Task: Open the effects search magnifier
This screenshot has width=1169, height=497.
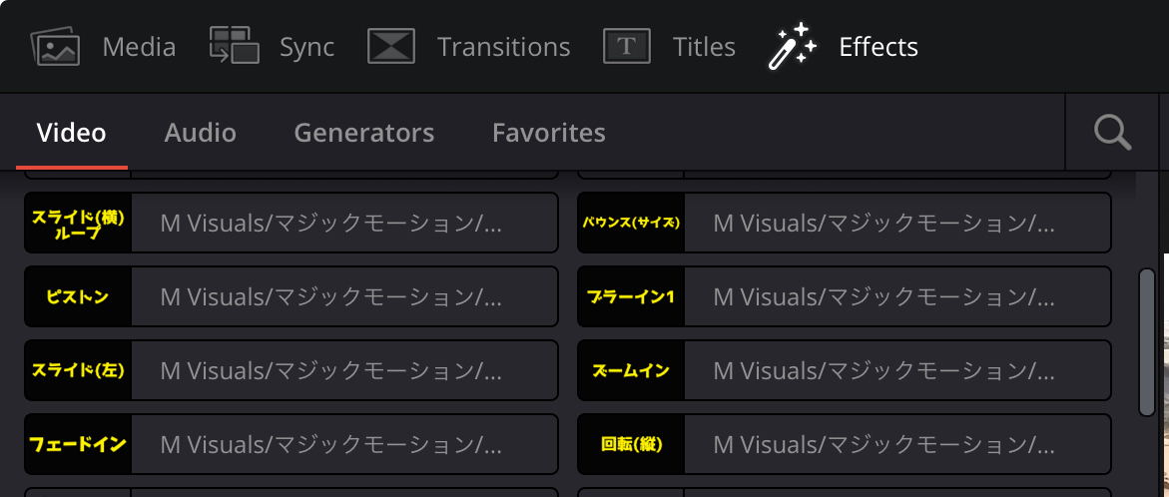Action: pos(1112,133)
